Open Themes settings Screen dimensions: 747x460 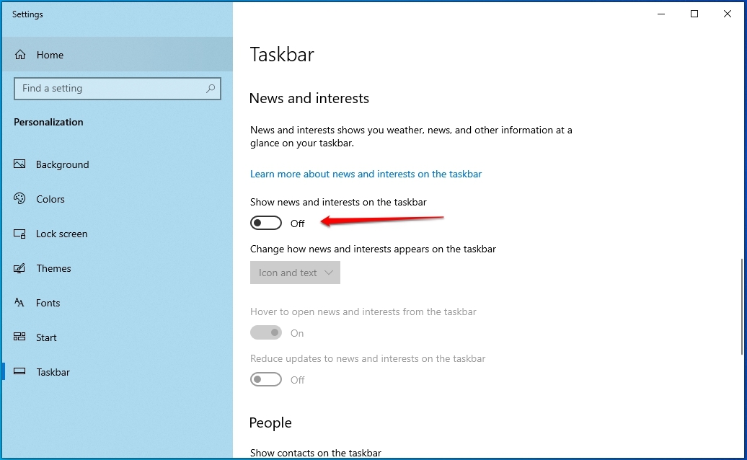(117, 268)
